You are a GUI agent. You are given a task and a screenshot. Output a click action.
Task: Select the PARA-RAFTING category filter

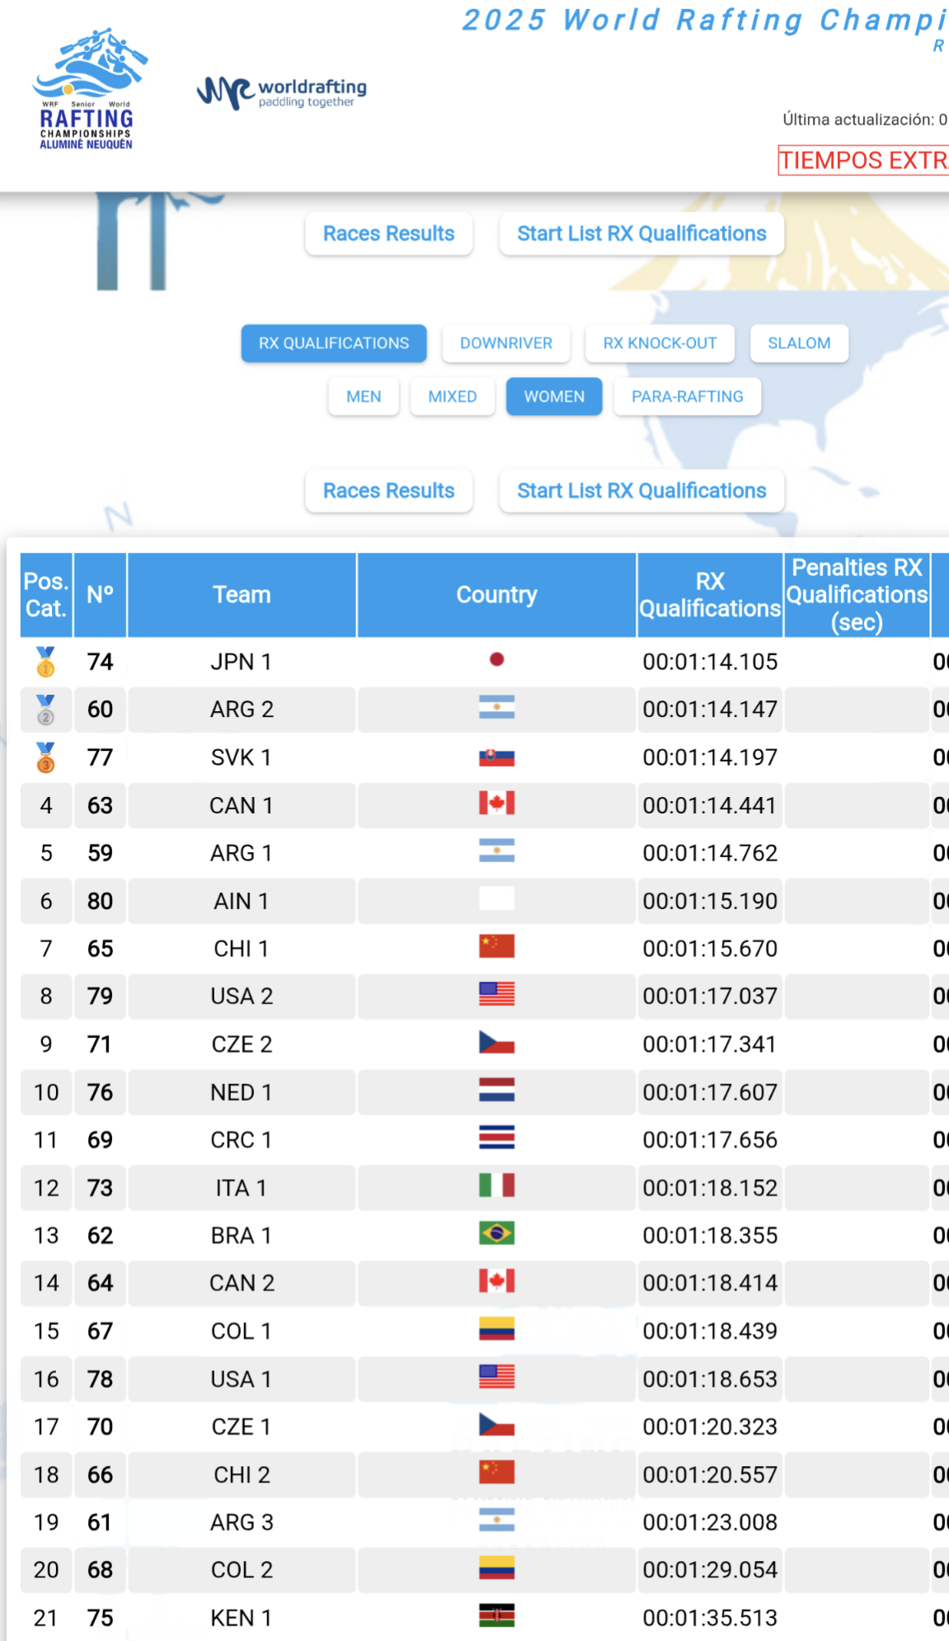click(687, 397)
